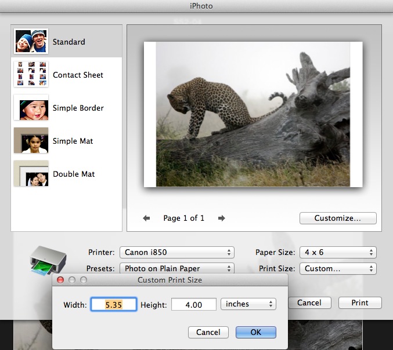The height and width of the screenshot is (350, 393).
Task: Click the Height field showing 4.00
Action: [x=193, y=304]
